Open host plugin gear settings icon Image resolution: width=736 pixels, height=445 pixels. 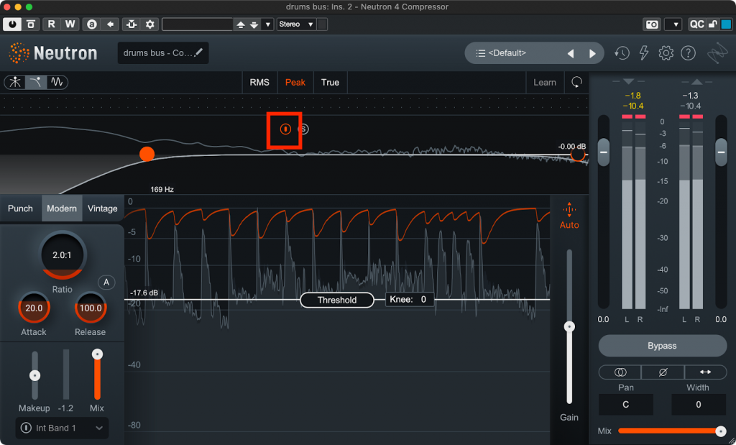point(149,24)
